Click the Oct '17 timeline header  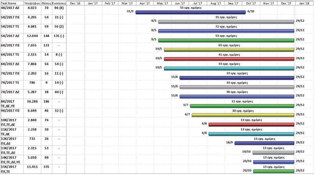click(x=251, y=3)
